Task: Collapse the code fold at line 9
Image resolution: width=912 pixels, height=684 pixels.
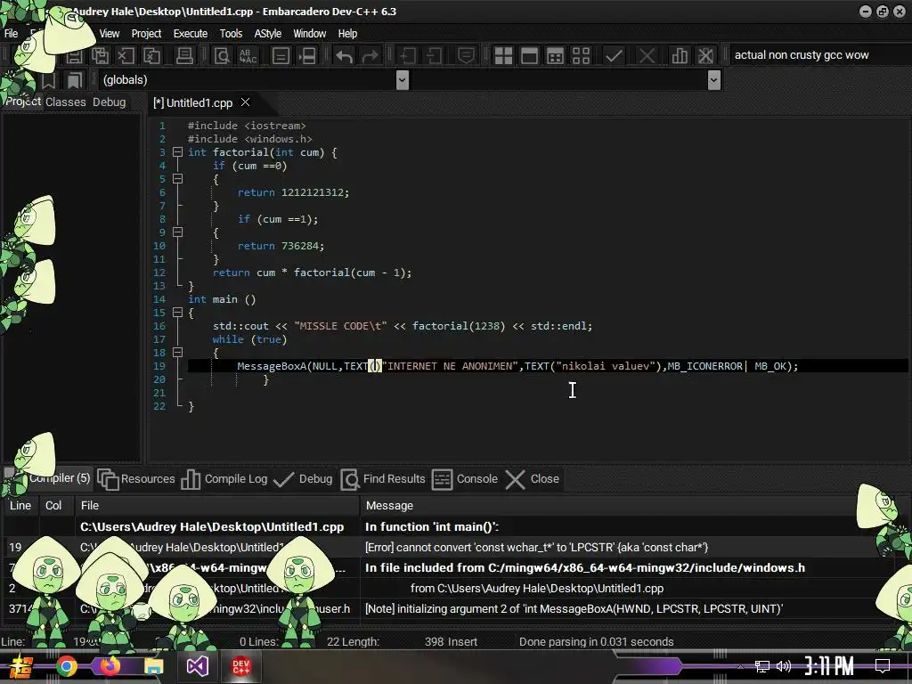Action: click(178, 232)
